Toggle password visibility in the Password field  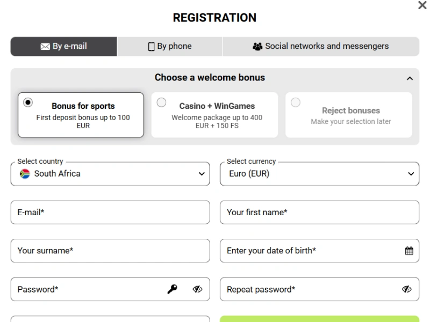tap(197, 289)
